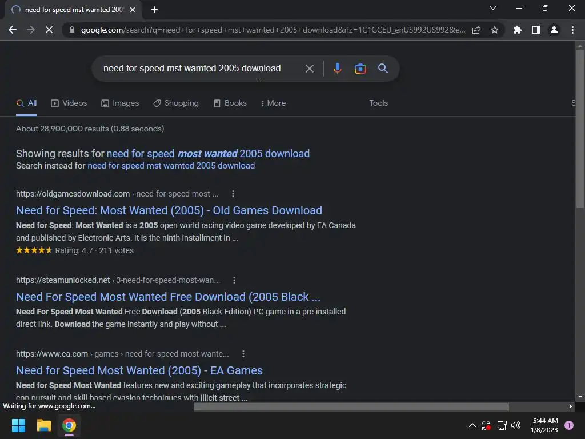Click the www.ea.com URL text
This screenshot has width=585, height=439.
click(x=52, y=354)
